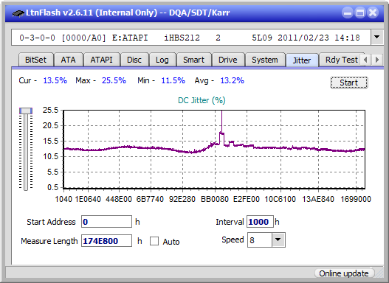This screenshot has width=389, height=283.
Task: Switch to the Smart tab
Action: pyautogui.click(x=193, y=60)
